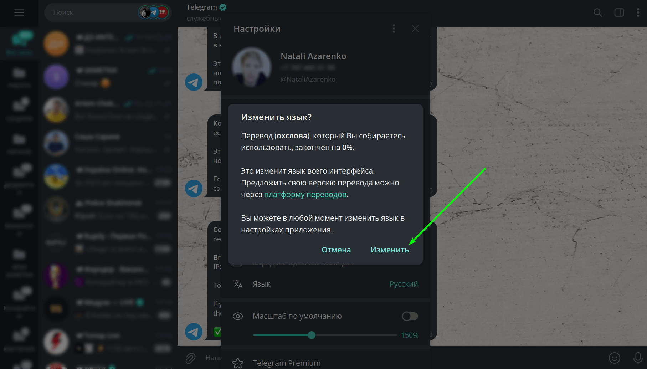Open the hamburger main menu
The height and width of the screenshot is (369, 647).
pyautogui.click(x=19, y=13)
